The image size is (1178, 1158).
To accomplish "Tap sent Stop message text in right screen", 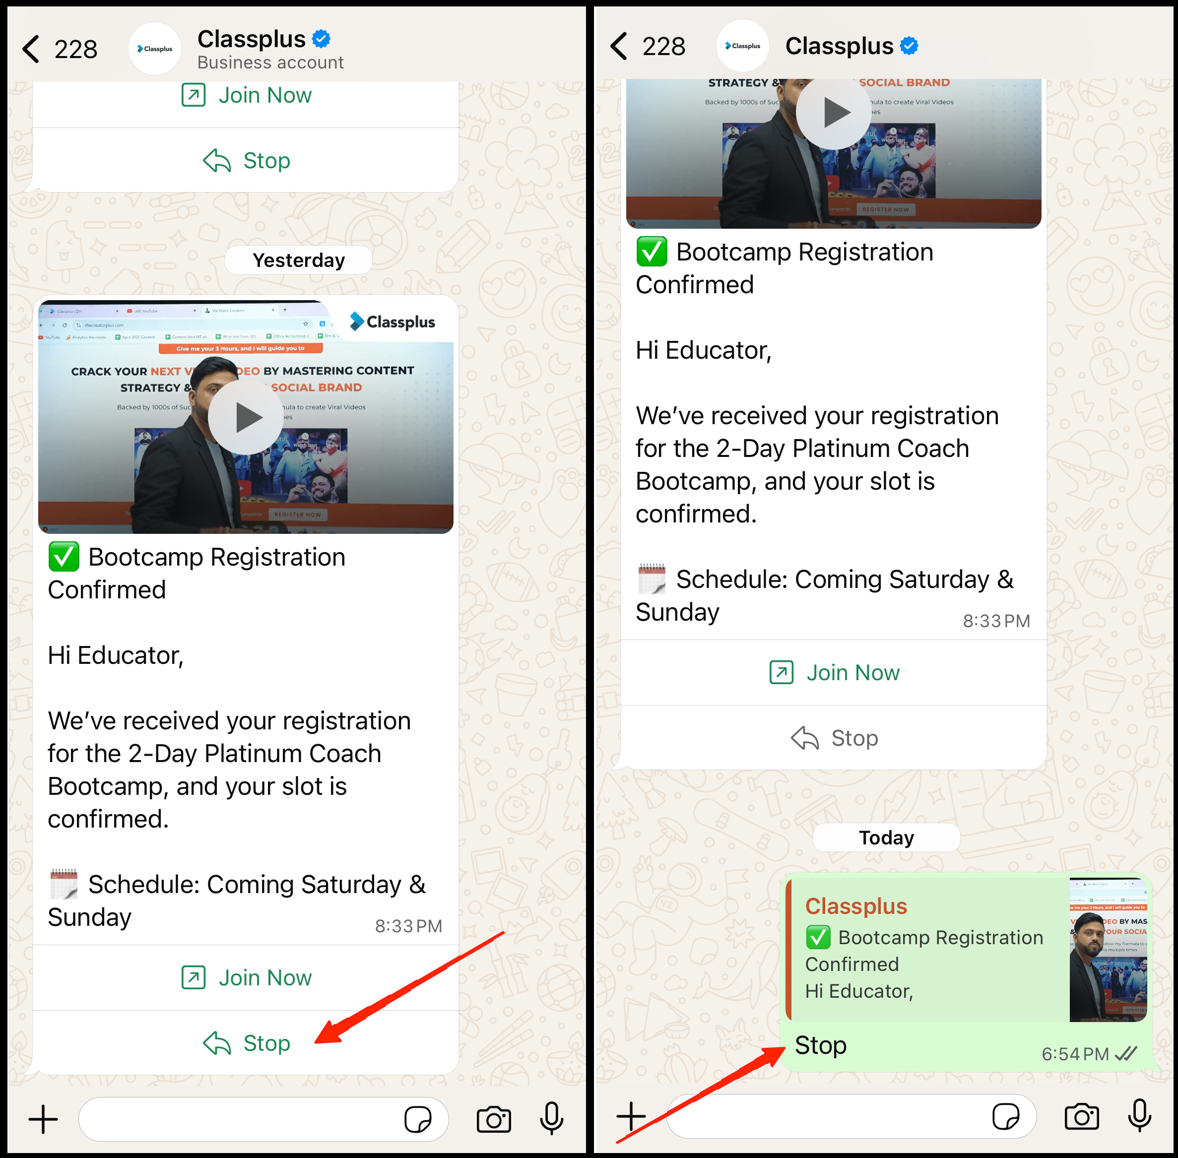I will (x=820, y=1045).
